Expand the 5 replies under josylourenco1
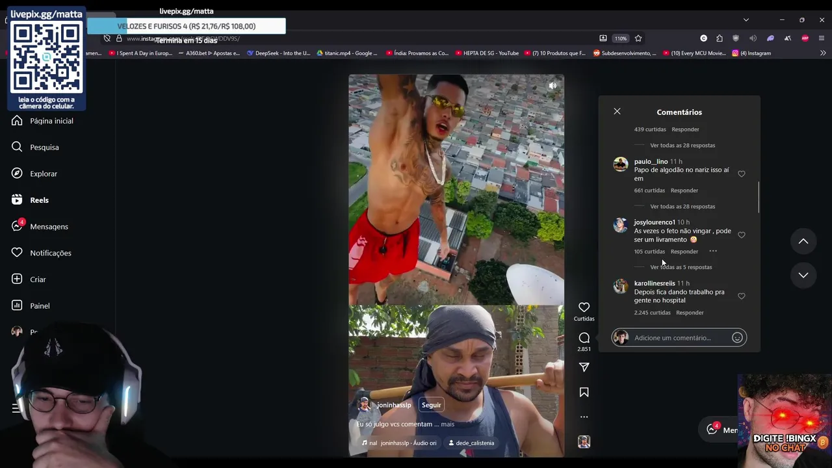This screenshot has width=832, height=468. tap(681, 267)
